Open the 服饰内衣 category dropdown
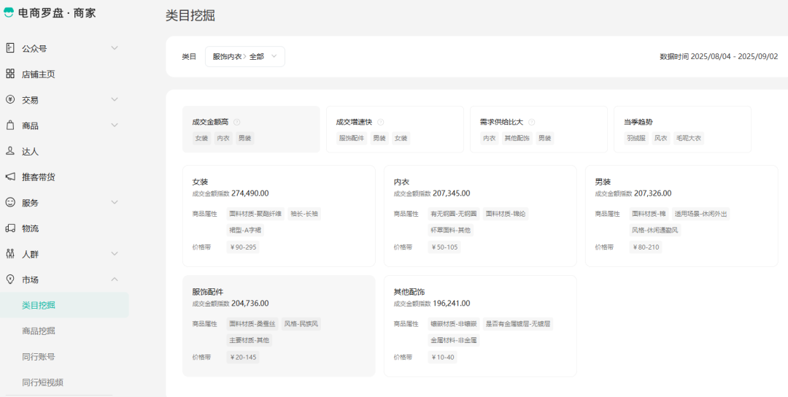788x397 pixels. tap(244, 57)
